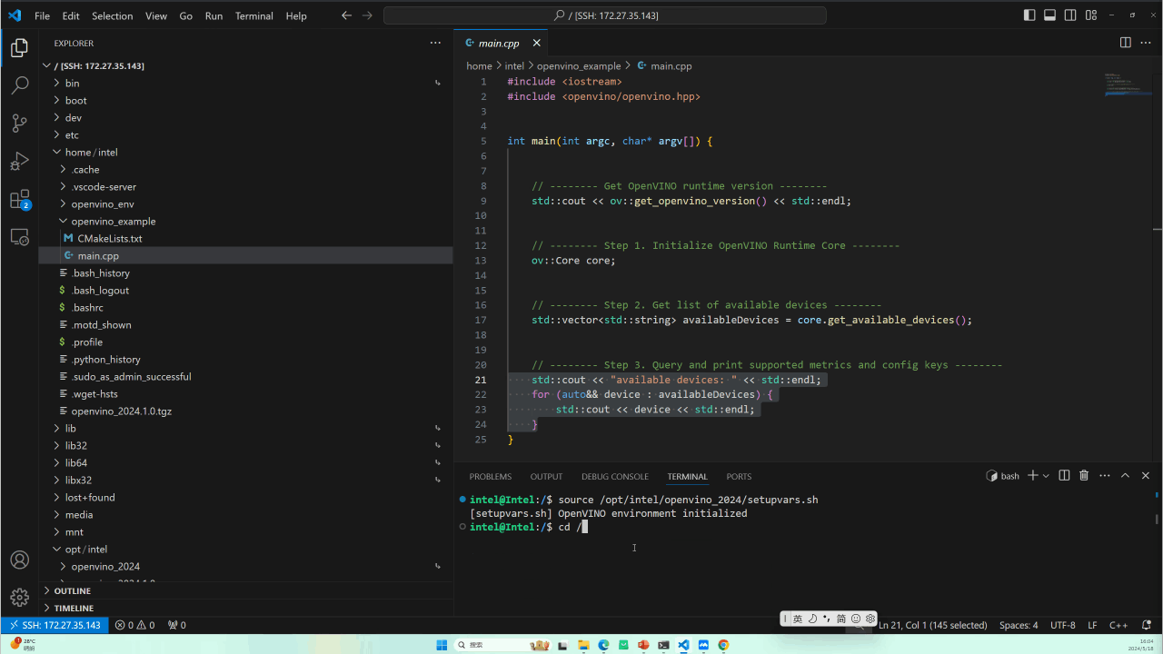Open Chrome from the taskbar
Screen dimensions: 1163x654
pos(723,645)
